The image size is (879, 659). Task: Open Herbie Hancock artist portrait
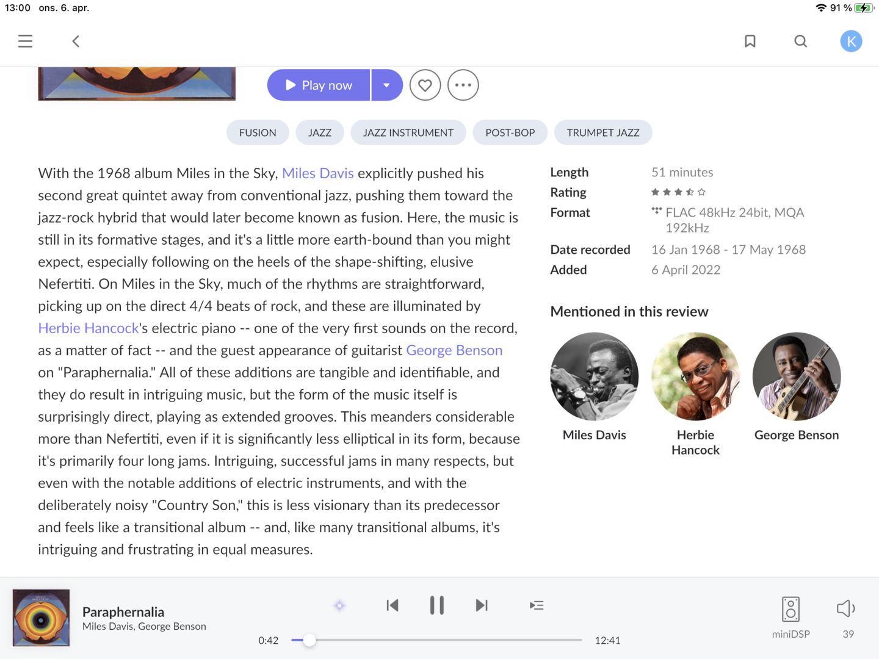[x=695, y=376]
